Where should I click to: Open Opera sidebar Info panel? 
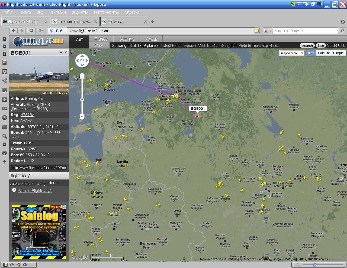pos(5,153)
